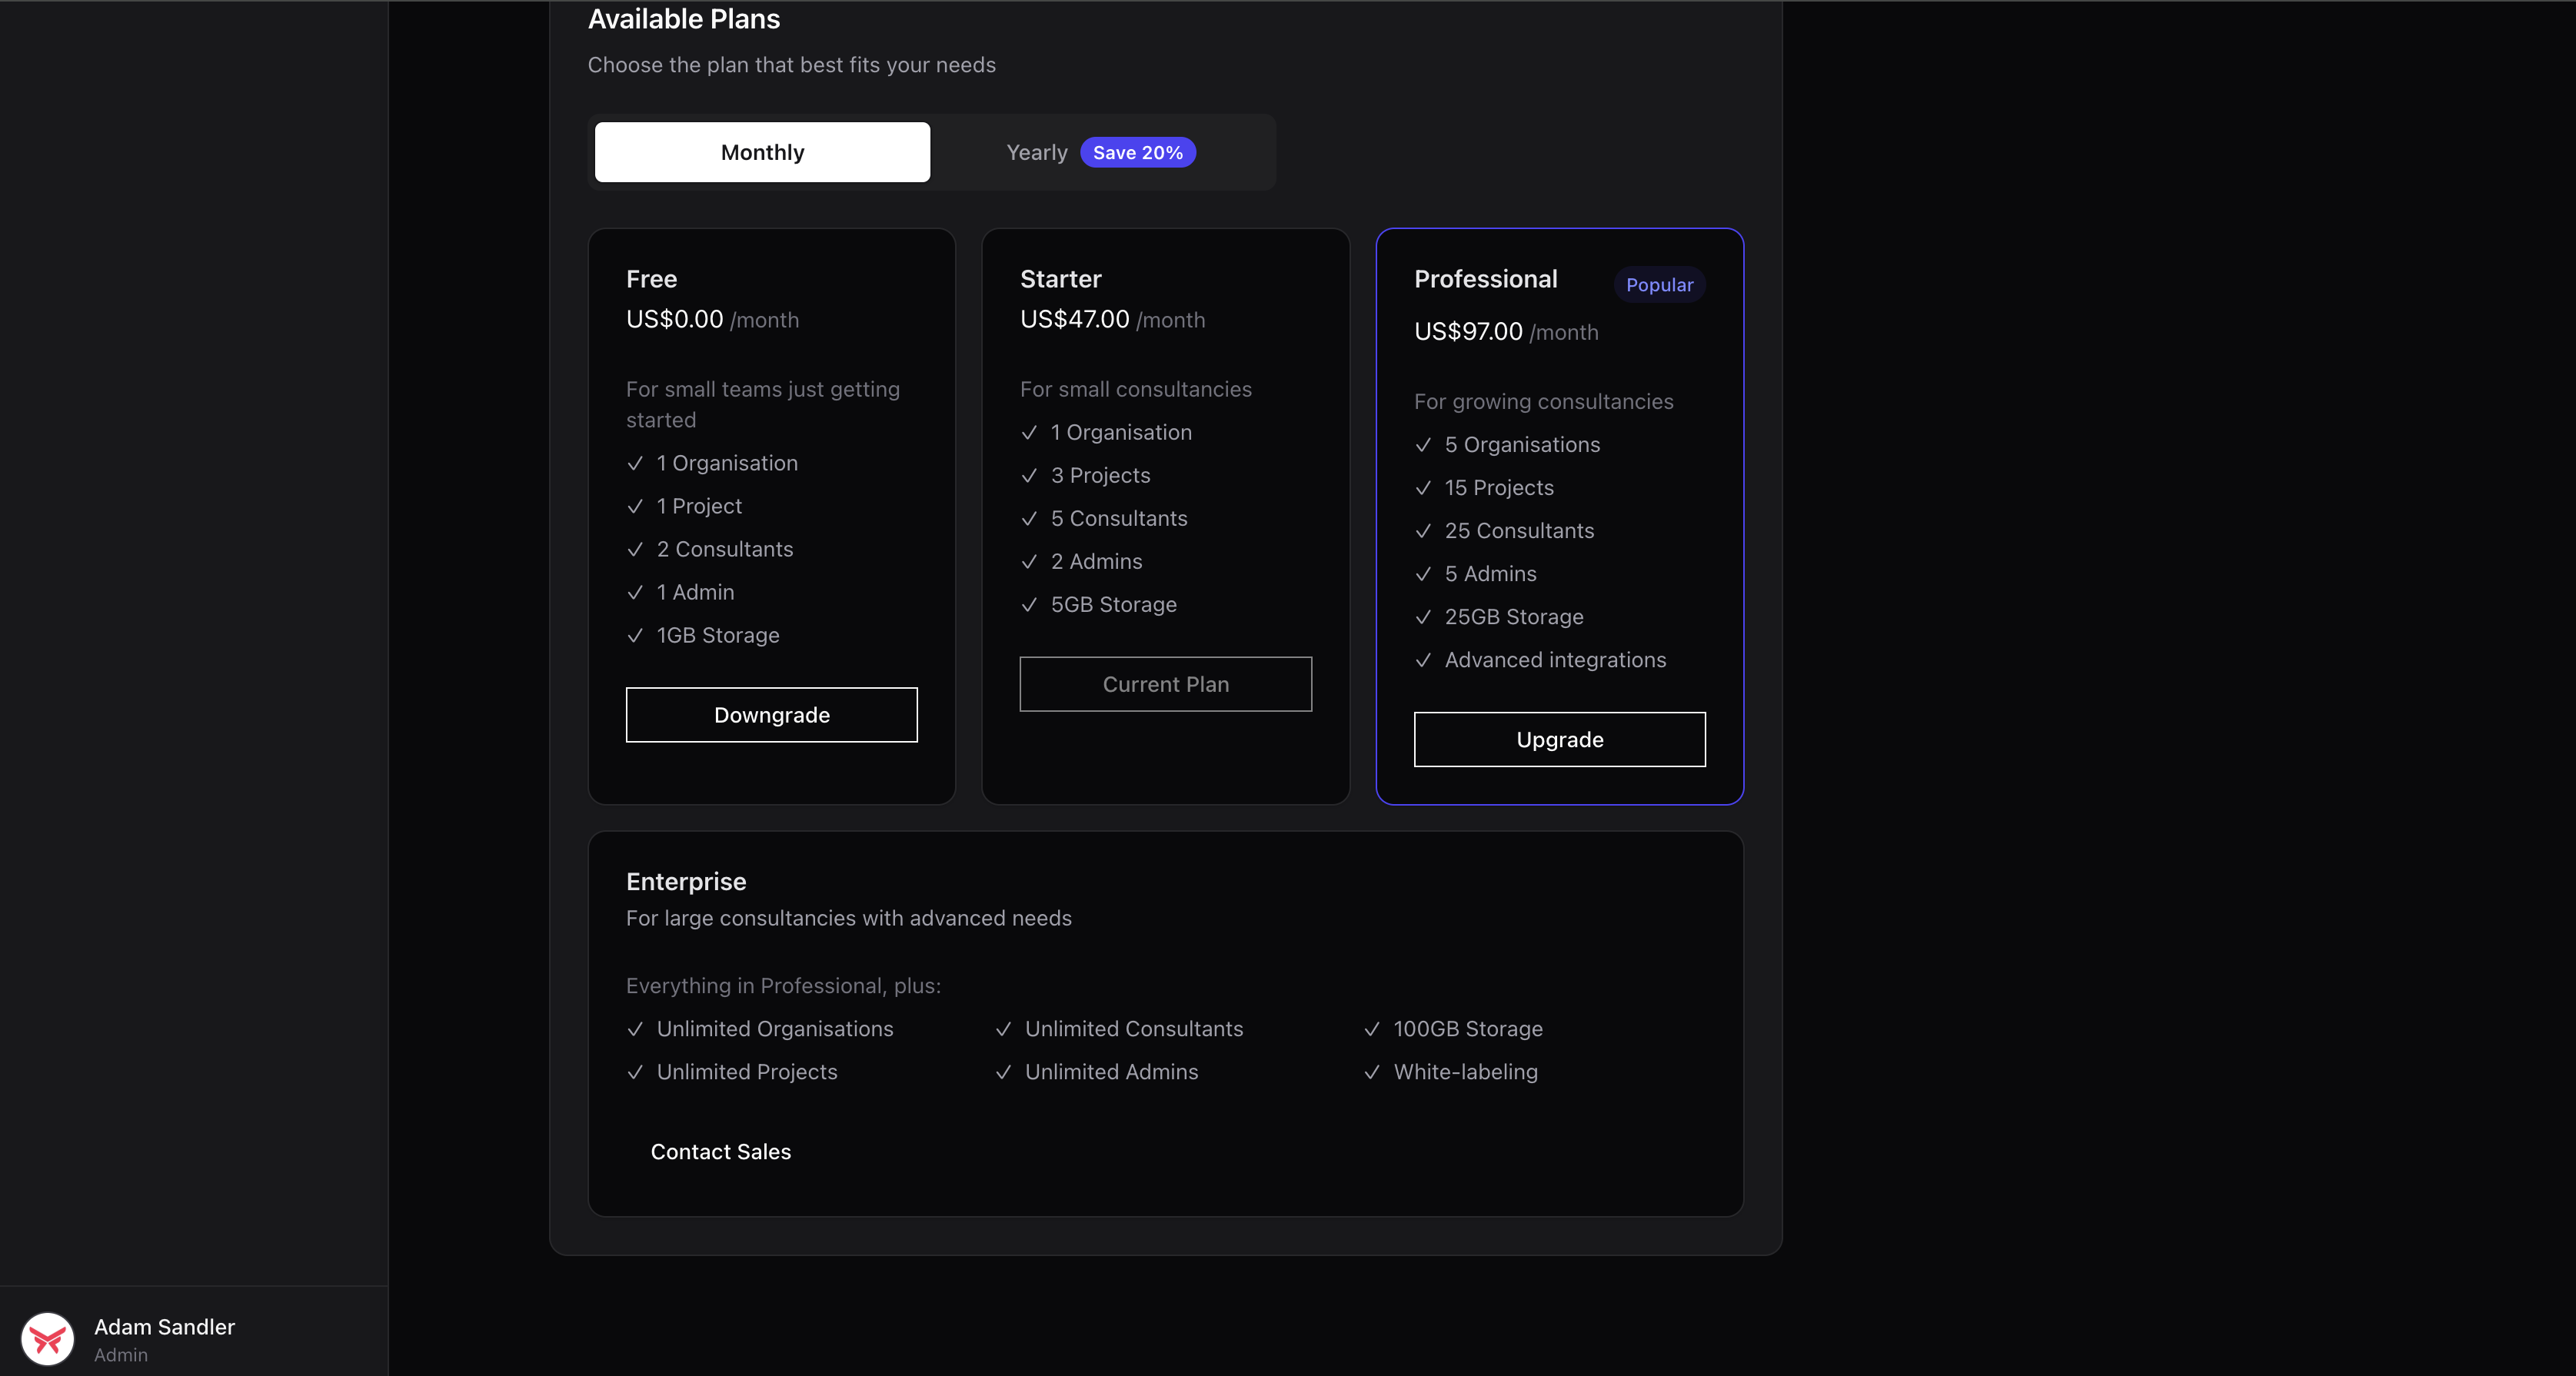Click the app logo icon bottom left
Viewport: 2576px width, 1376px height.
click(47, 1338)
